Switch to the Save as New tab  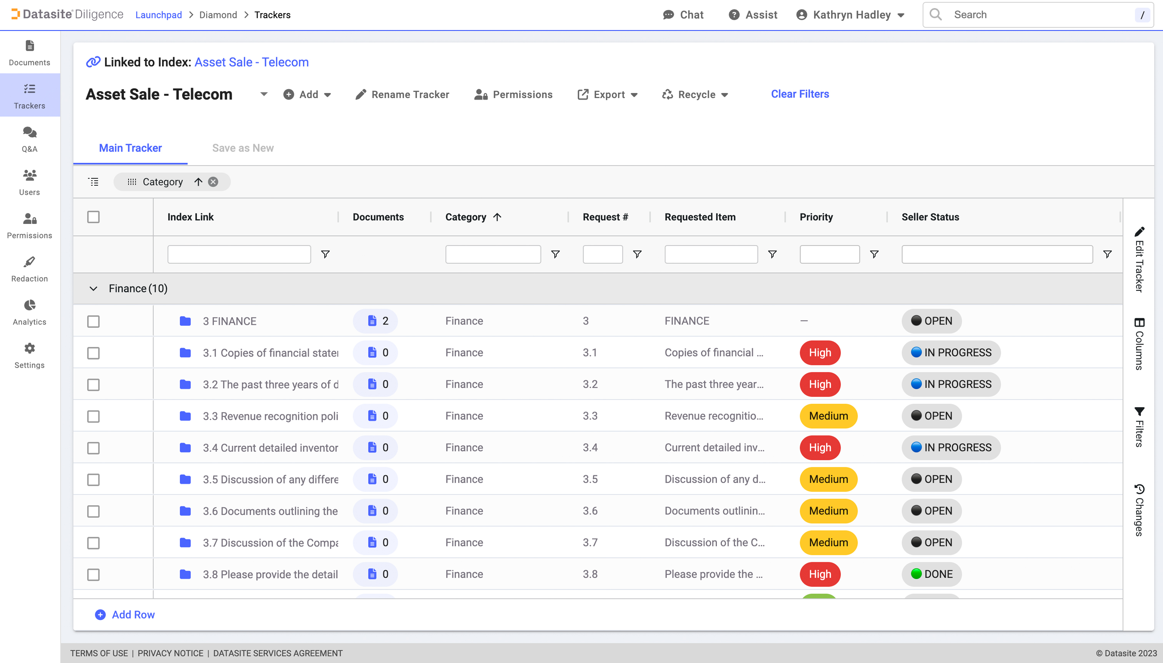(x=243, y=147)
